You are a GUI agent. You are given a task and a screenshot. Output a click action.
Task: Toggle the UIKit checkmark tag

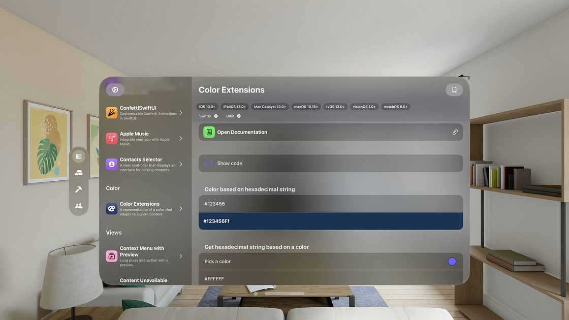233,116
